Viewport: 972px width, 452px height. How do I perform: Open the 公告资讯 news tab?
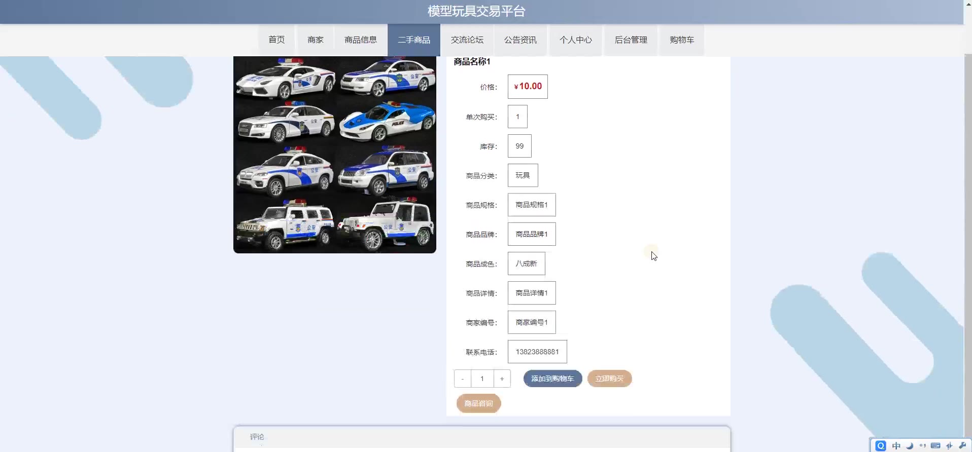[x=520, y=40]
